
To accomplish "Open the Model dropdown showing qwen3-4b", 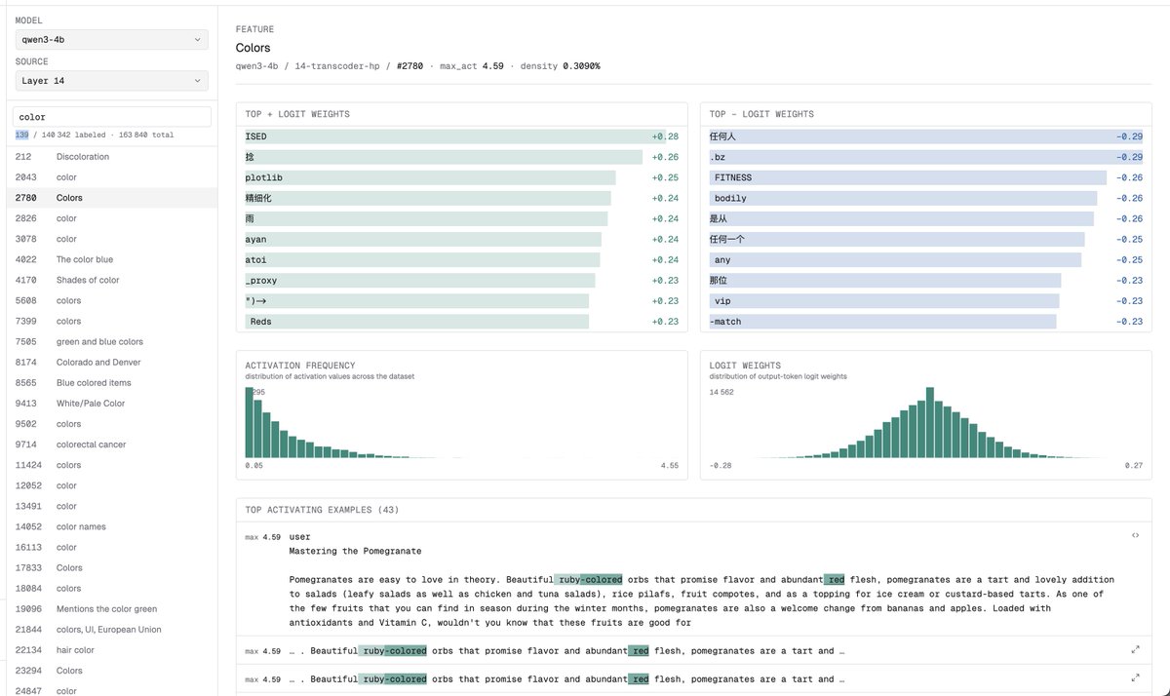I will coord(111,40).
